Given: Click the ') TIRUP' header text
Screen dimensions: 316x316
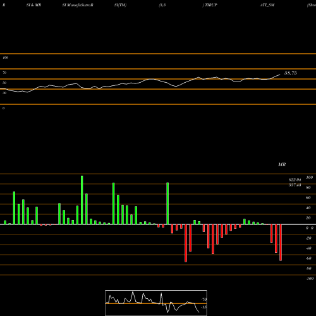Looking at the screenshot, I should [210, 5].
